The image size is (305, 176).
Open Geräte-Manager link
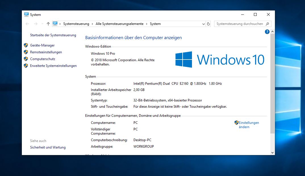[42, 45]
